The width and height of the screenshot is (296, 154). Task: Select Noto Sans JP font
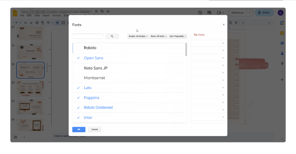tap(95, 68)
